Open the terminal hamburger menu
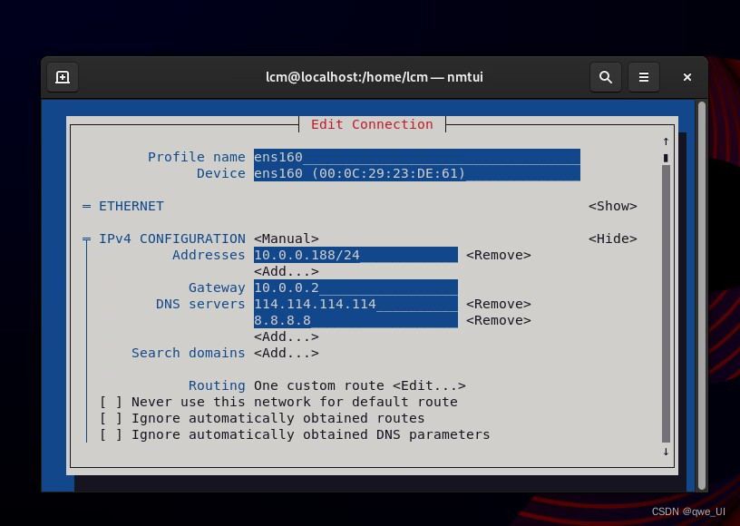The width and height of the screenshot is (740, 526). click(644, 77)
